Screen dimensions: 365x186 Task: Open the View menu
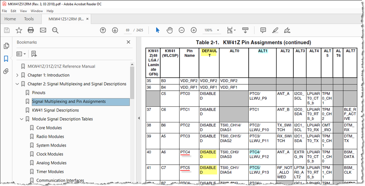click(x=23, y=11)
